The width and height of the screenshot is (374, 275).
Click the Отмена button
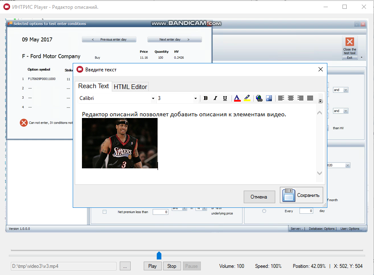259,197
